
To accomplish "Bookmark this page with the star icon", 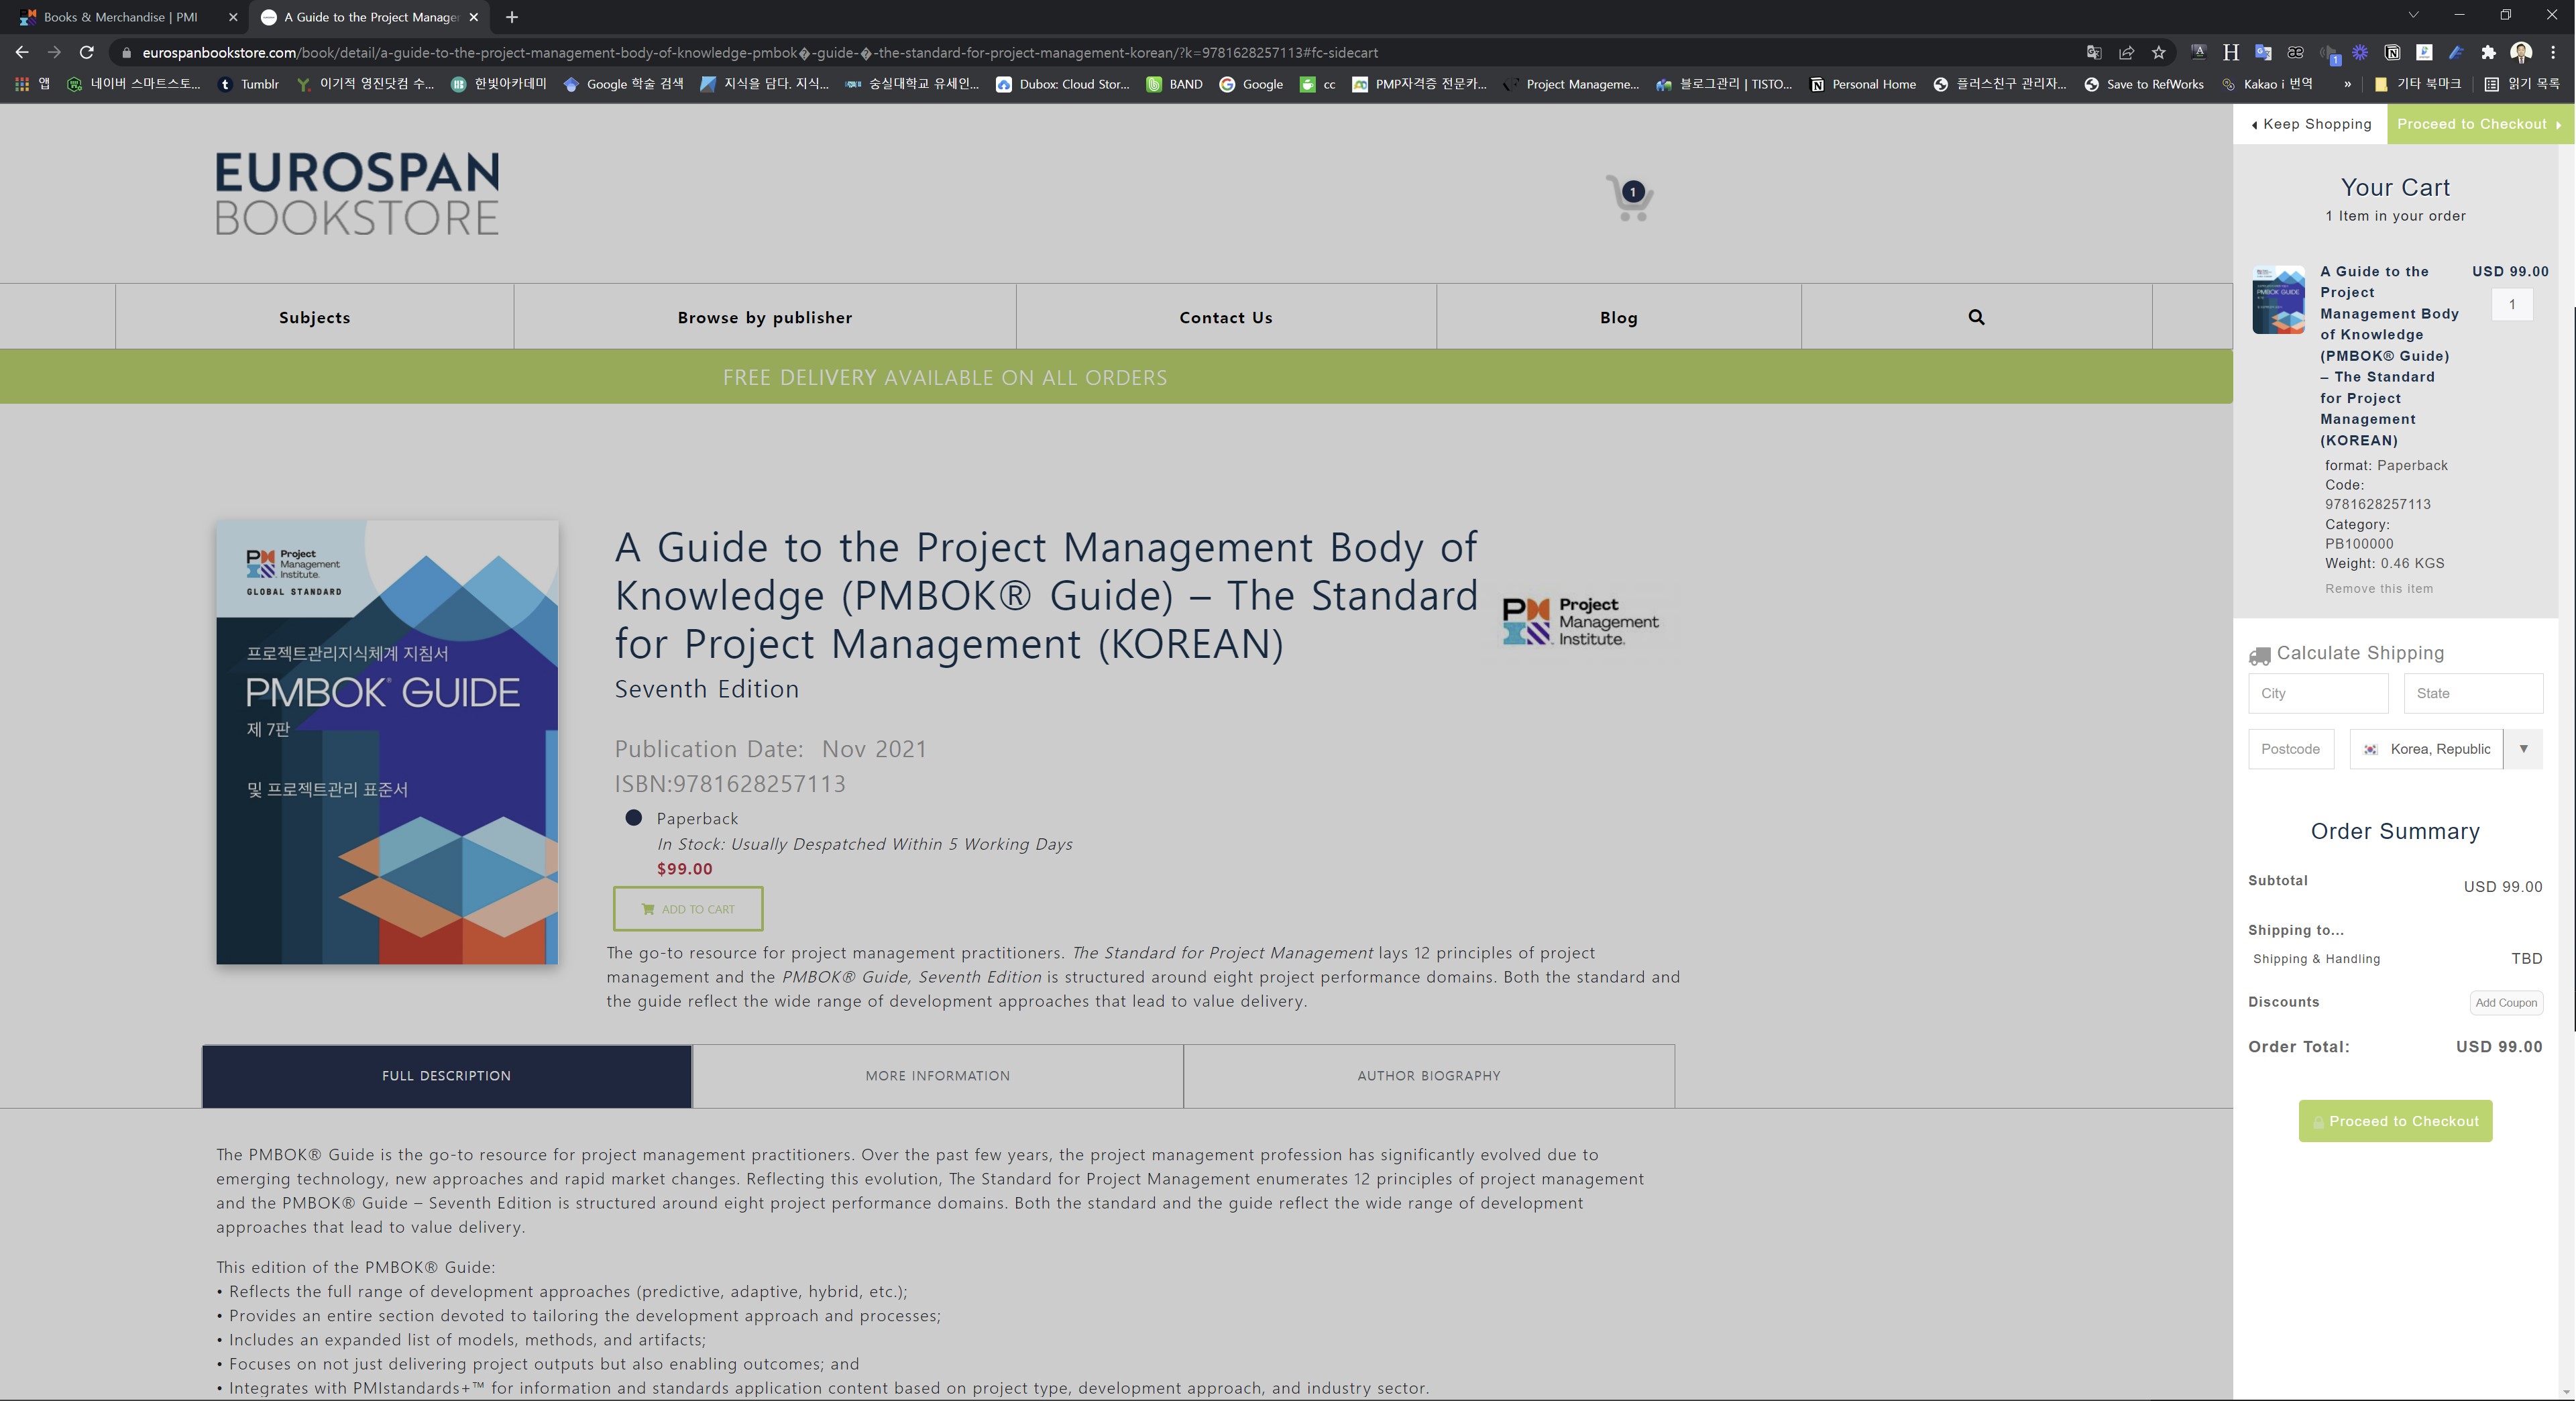I will (2159, 53).
